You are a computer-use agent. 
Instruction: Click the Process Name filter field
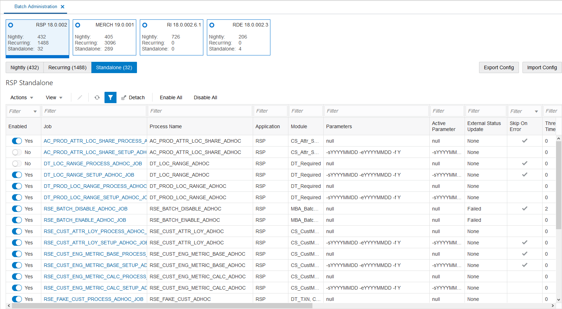click(x=200, y=111)
